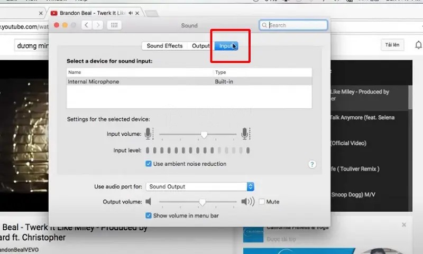Switch to the Sound Effects tab
The width and height of the screenshot is (423, 254).
(x=164, y=46)
